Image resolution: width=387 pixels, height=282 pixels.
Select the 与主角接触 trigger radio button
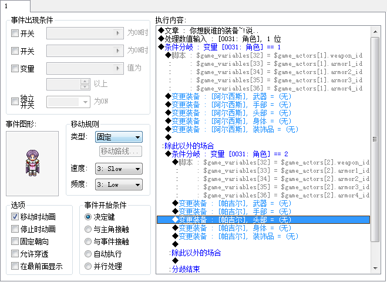(88, 229)
